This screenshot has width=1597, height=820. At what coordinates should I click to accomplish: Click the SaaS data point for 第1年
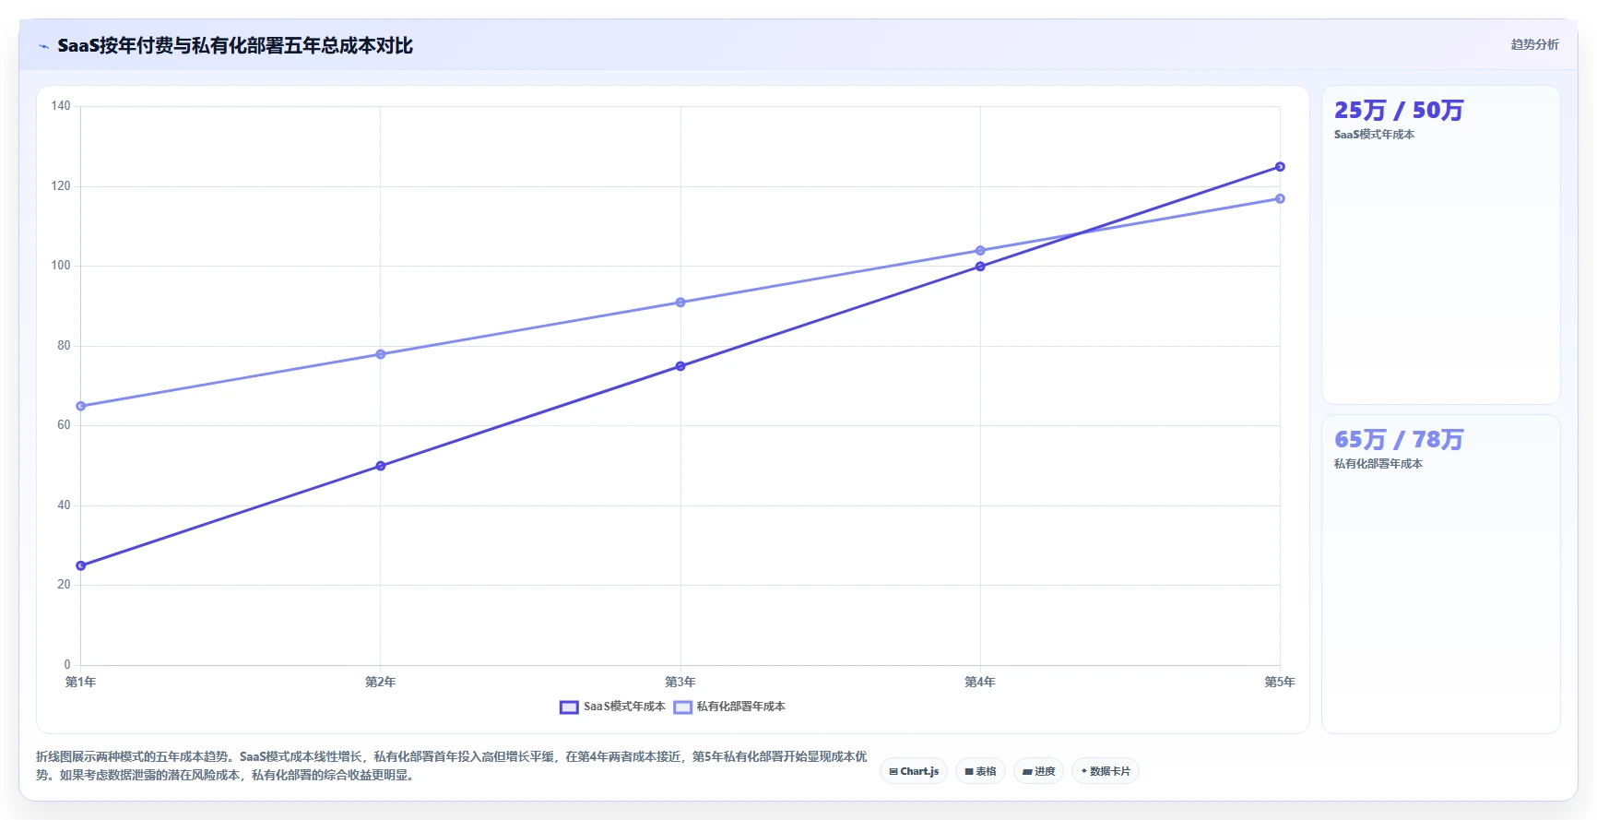81,565
